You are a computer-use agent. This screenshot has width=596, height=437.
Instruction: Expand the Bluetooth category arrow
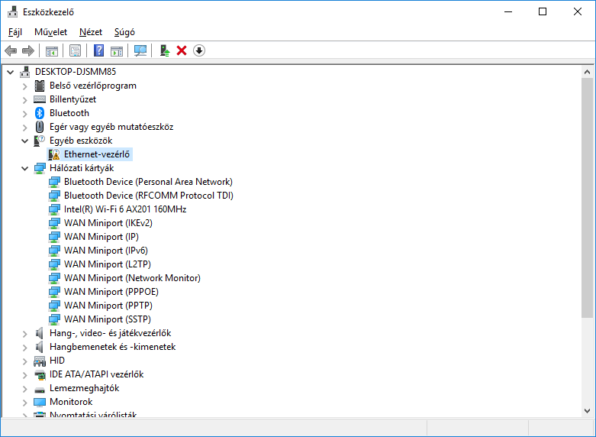pos(24,113)
